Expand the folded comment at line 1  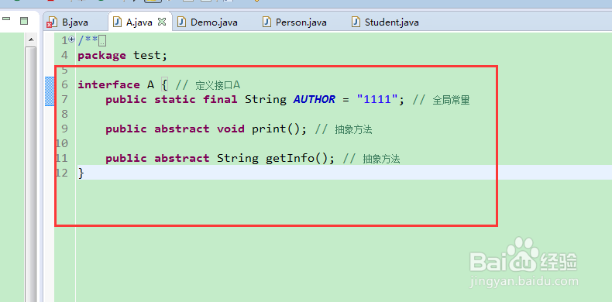tap(71, 39)
